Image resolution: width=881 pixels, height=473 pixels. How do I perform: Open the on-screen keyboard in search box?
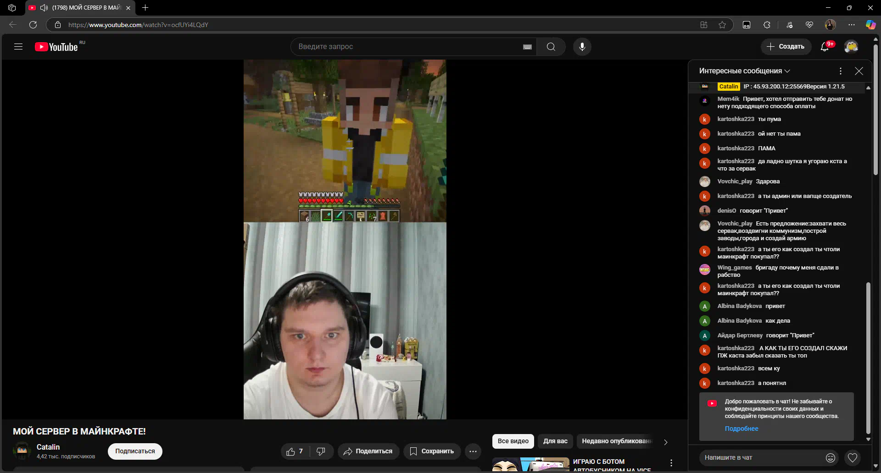(x=527, y=47)
